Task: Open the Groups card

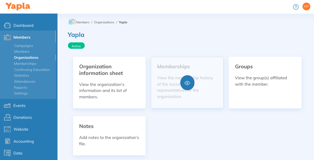Action: (265, 83)
